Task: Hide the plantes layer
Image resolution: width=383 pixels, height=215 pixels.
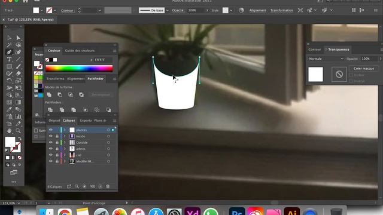Action: point(50,130)
